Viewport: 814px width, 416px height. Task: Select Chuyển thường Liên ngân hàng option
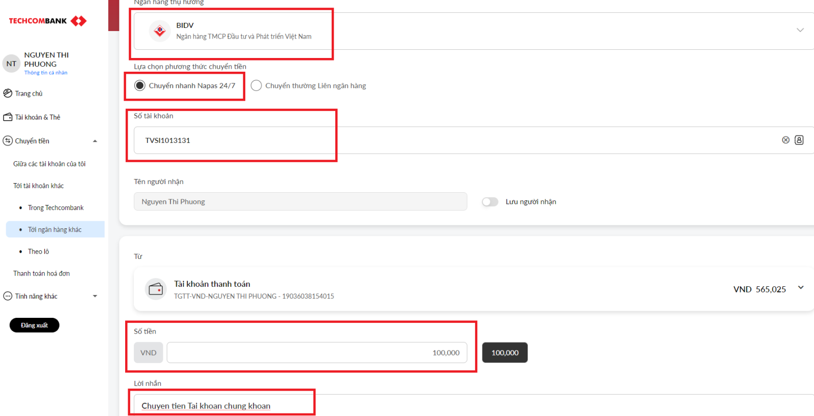[256, 85]
